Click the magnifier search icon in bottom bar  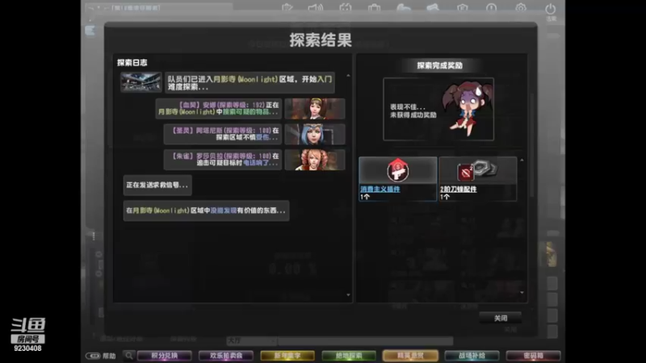point(129,356)
